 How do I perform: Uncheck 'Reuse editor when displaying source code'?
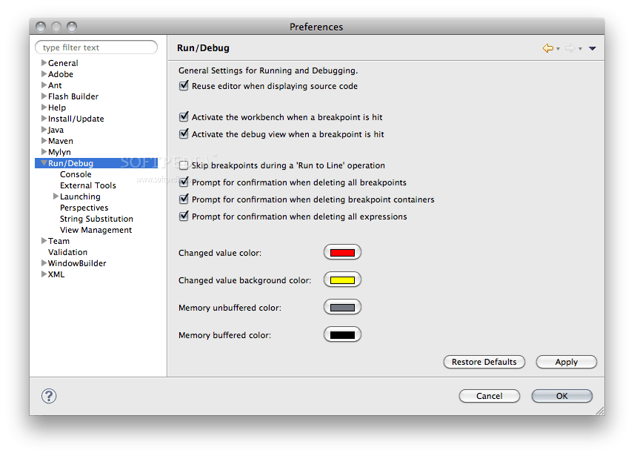(x=182, y=85)
